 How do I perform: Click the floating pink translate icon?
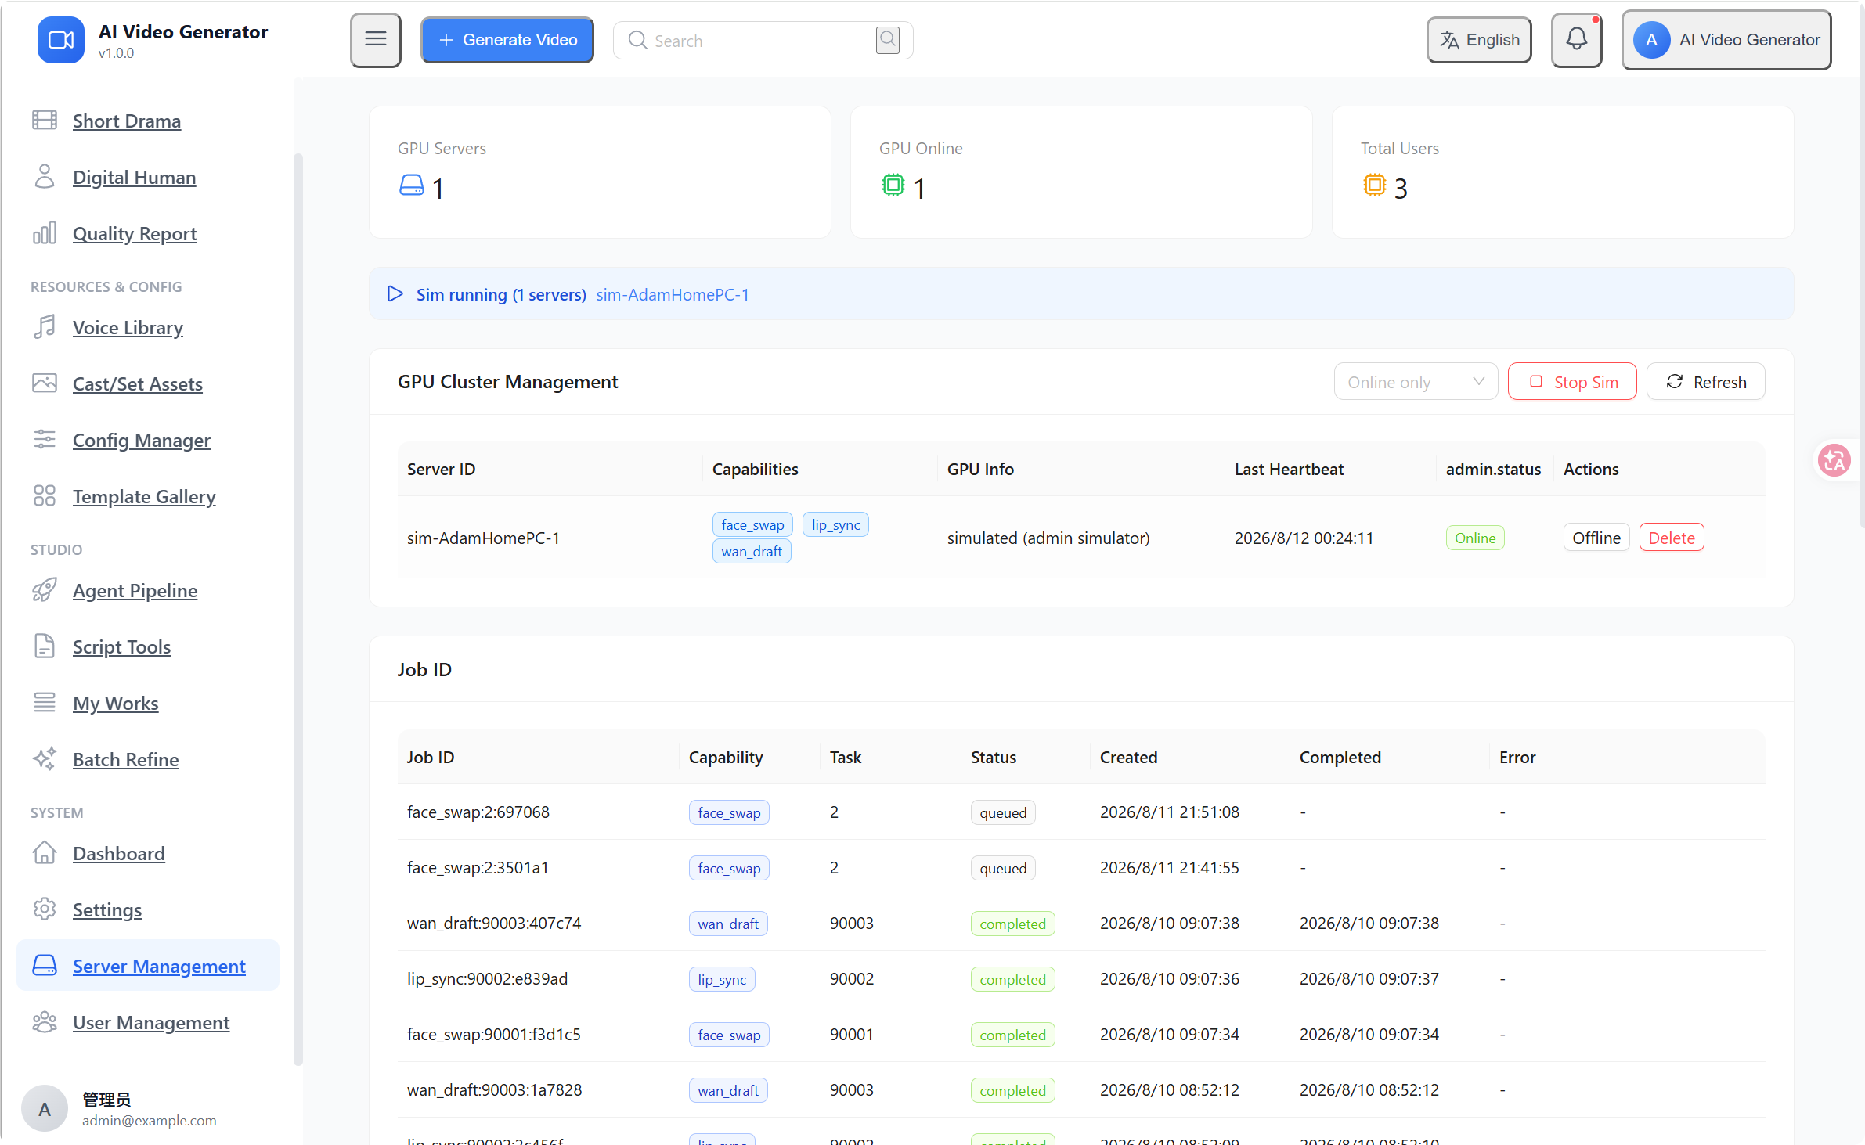(x=1834, y=460)
